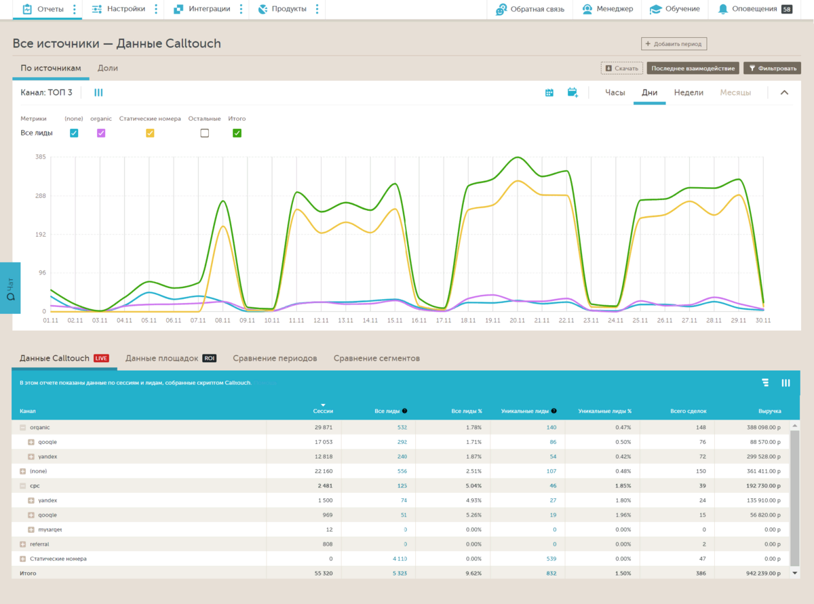Open the Чат side widget
Screen dimensions: 814x604
click(10, 288)
